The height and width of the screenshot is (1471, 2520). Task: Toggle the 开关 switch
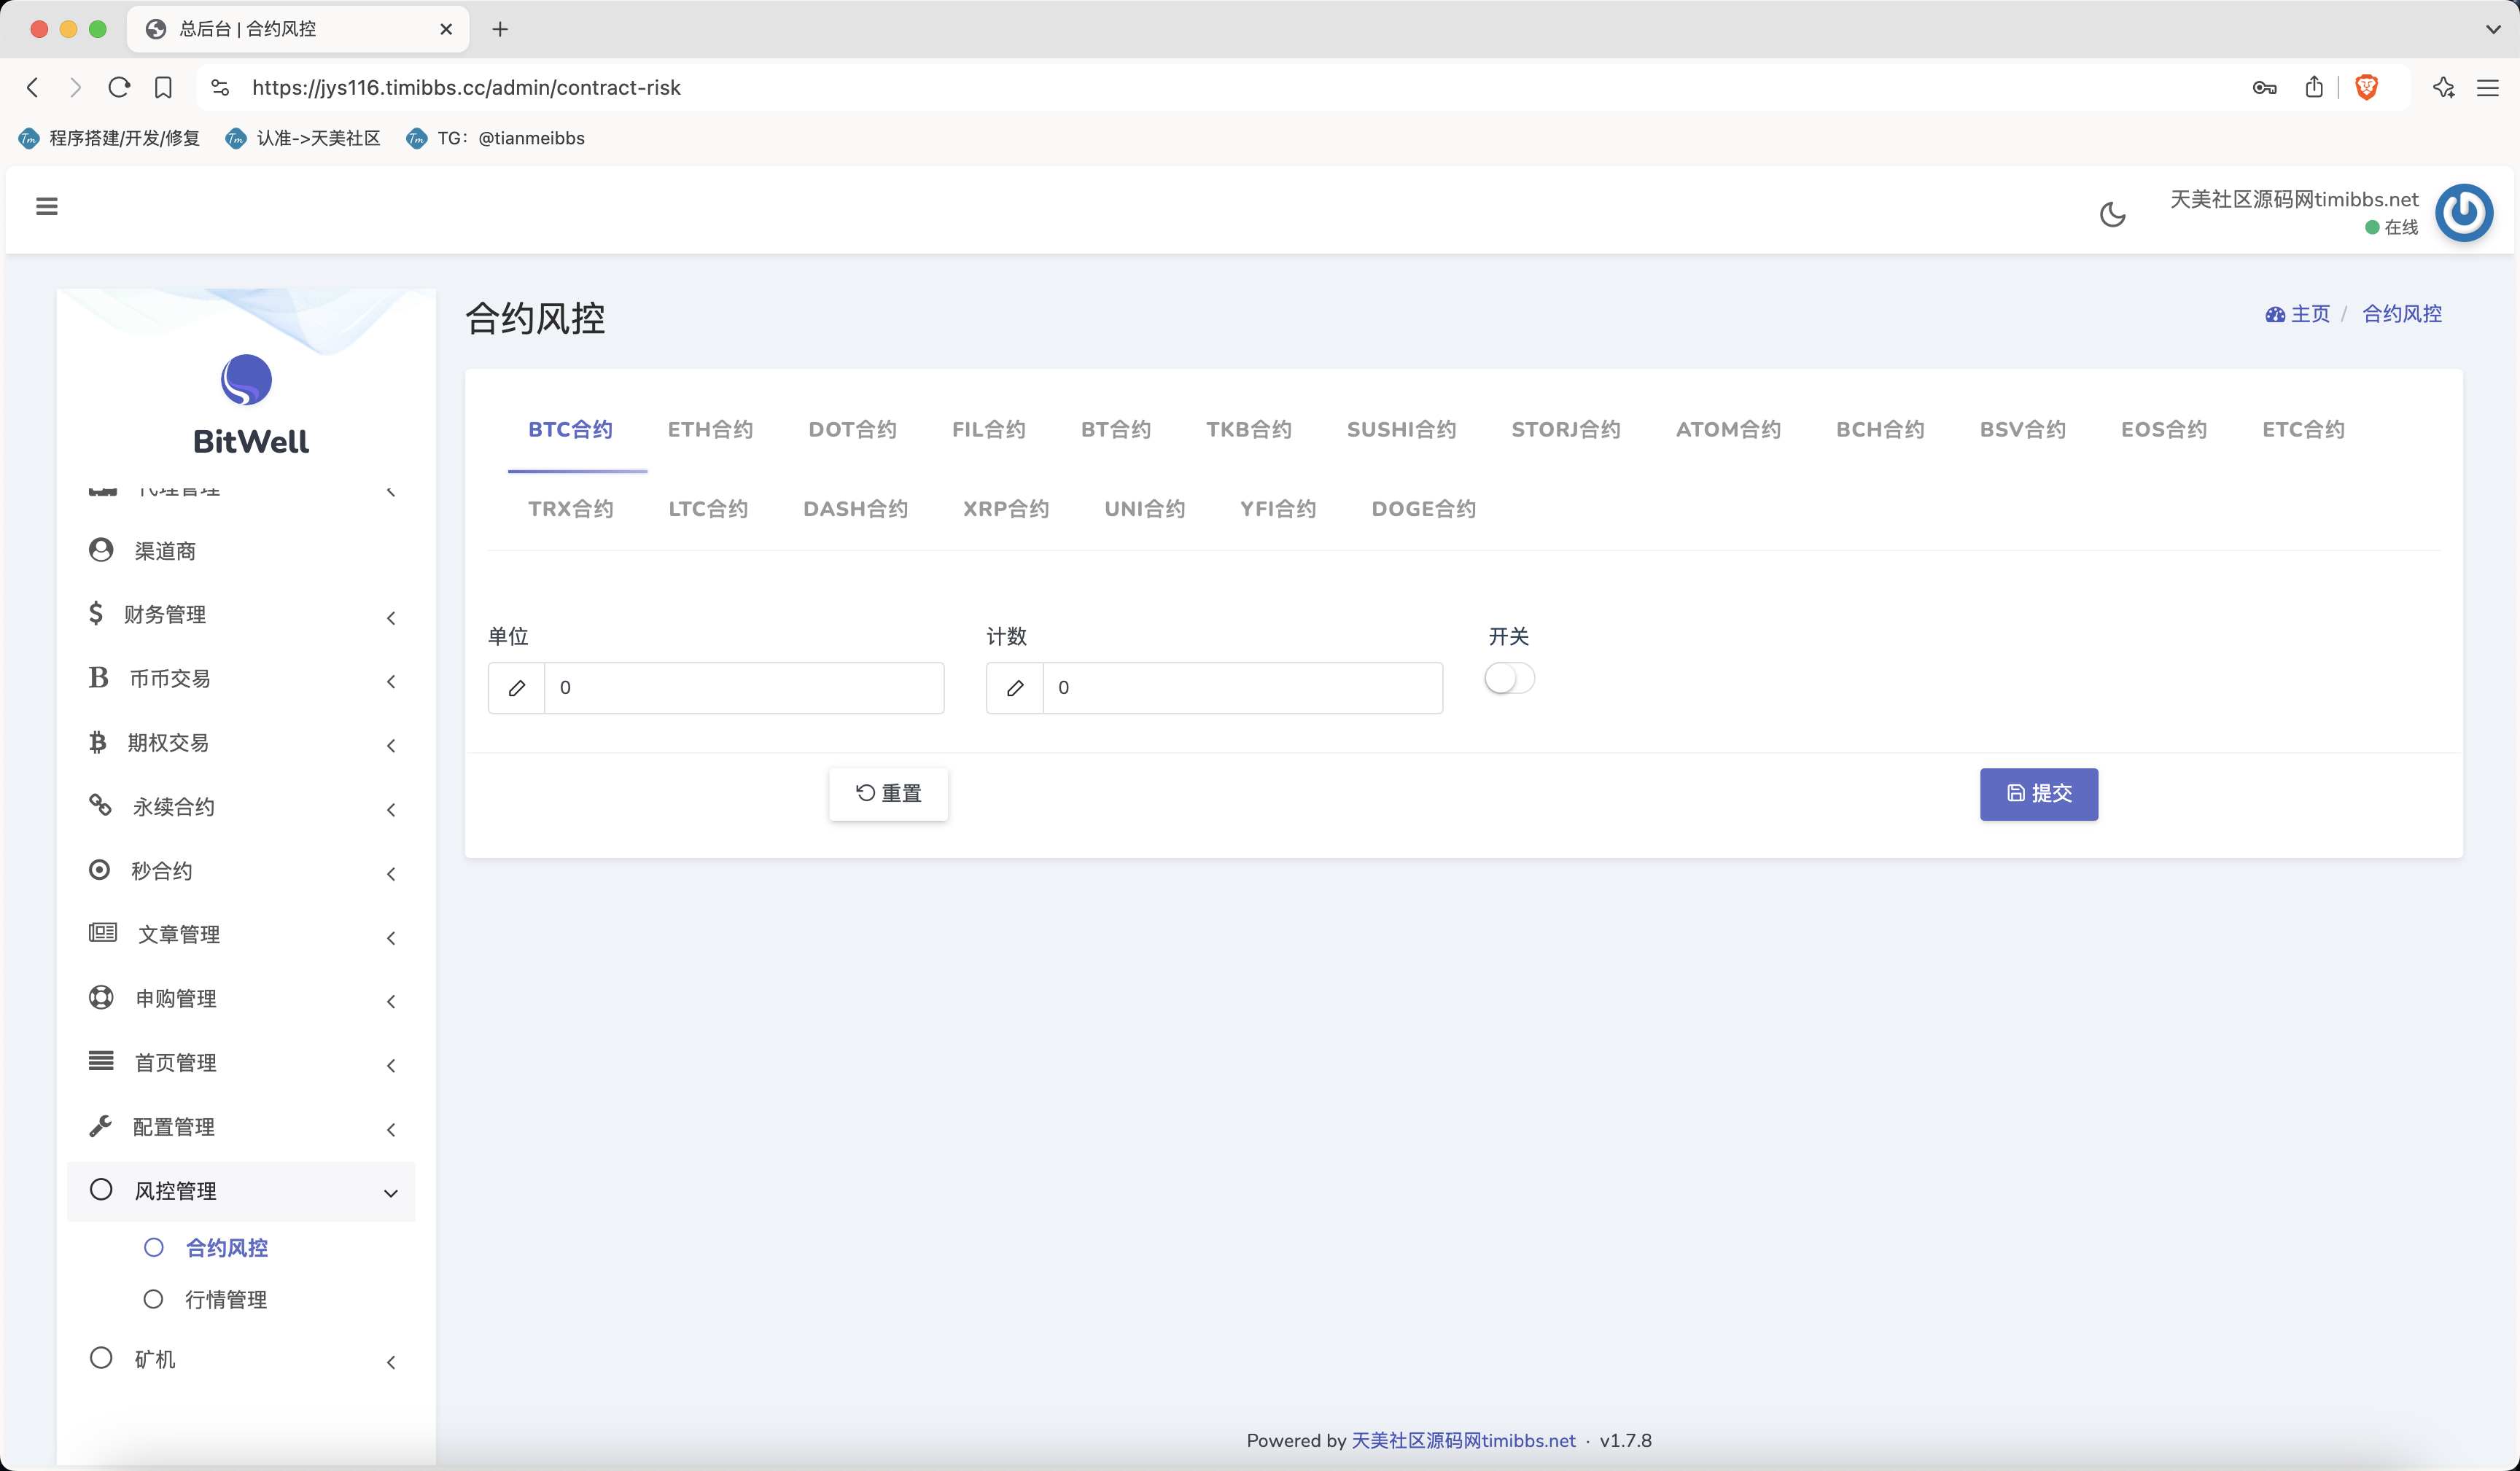tap(1509, 679)
